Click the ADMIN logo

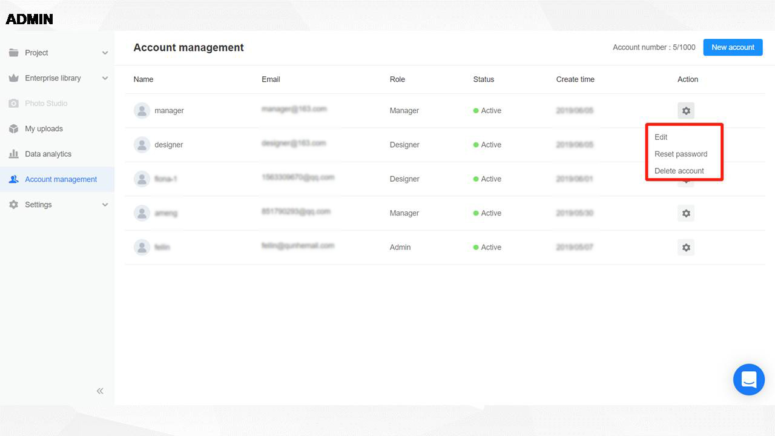[29, 19]
